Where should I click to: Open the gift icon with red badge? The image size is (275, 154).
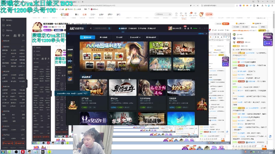point(185,28)
